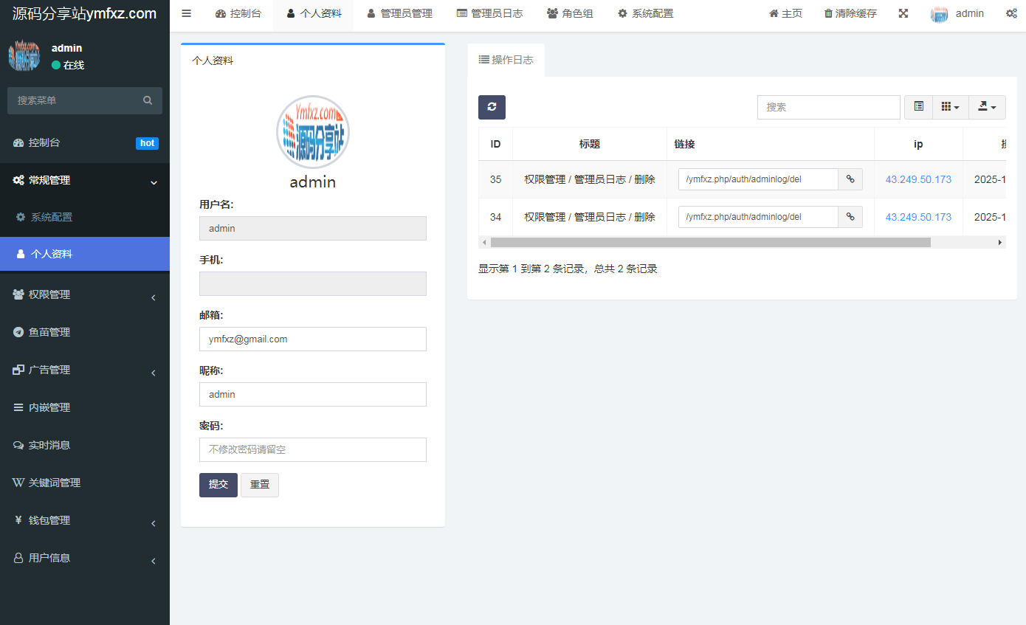Open the columns visibility dropdown
This screenshot has width=1026, height=625.
950,107
